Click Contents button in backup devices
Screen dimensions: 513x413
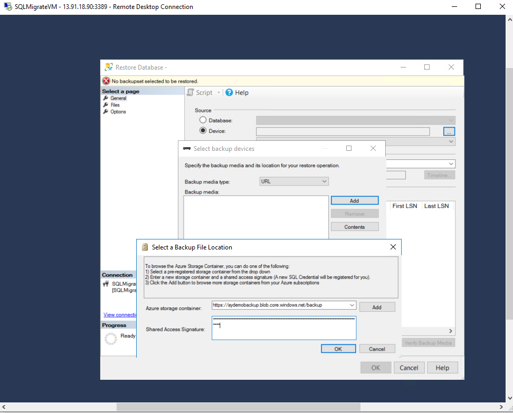[x=355, y=227]
